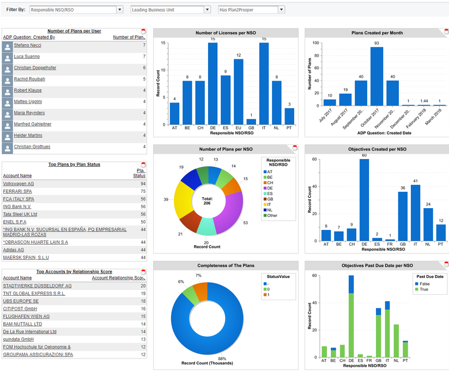This screenshot has height=371, width=449.
Task: Open the Adidas AG account link
Action: point(14,250)
